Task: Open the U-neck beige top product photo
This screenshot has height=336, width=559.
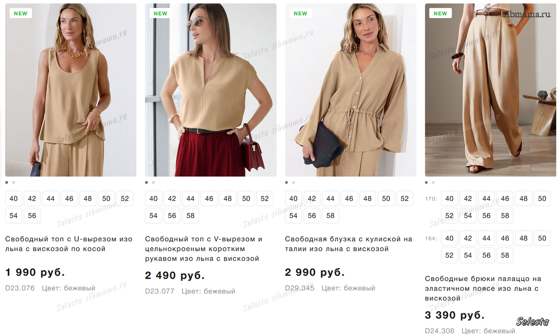Action: point(71,90)
